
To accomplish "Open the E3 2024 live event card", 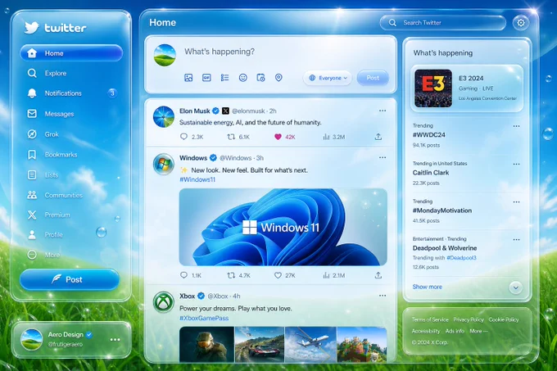I will coord(467,88).
